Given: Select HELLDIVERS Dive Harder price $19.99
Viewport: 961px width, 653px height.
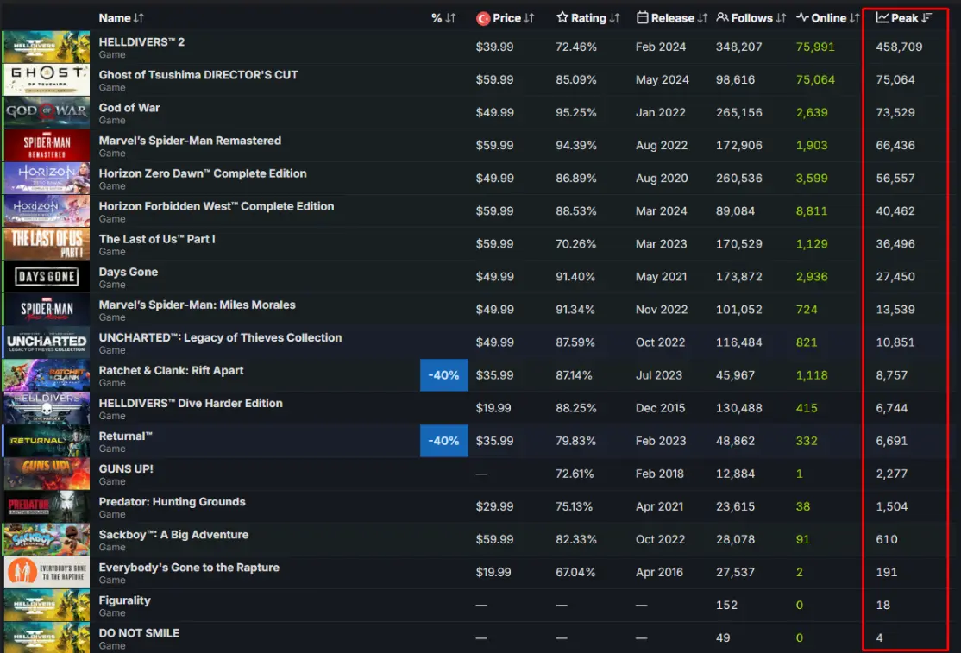Looking at the screenshot, I should pos(493,408).
